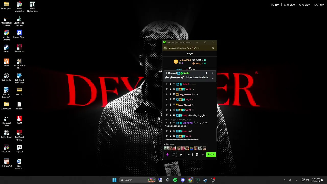
Task: Click the BotRix username in pinned message
Action: (186, 73)
